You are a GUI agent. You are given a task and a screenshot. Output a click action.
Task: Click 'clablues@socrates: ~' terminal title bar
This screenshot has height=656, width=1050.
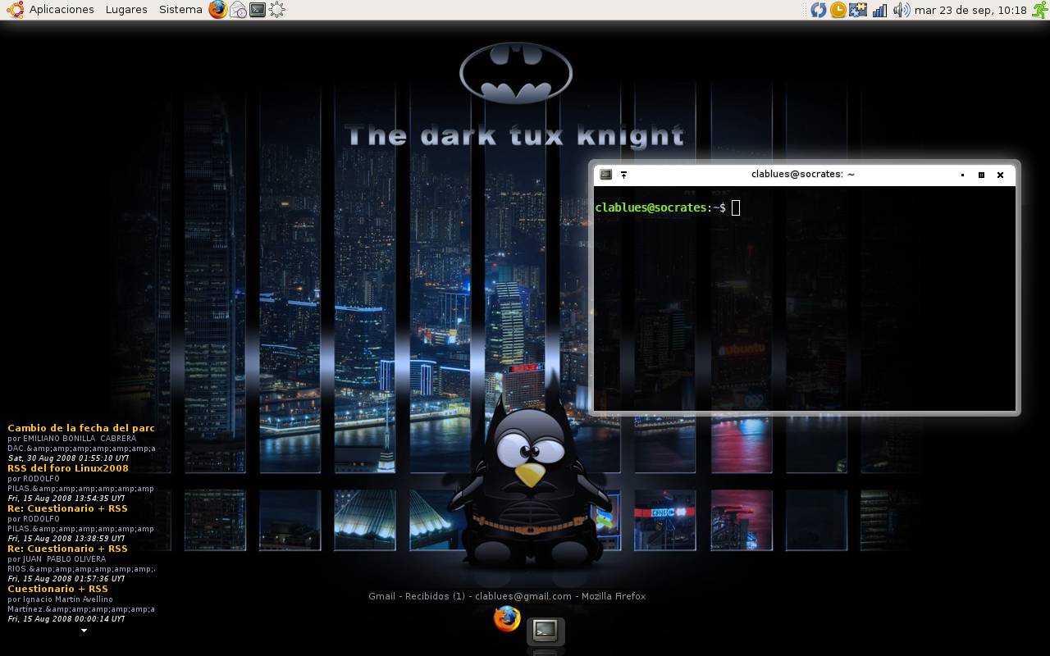point(802,175)
